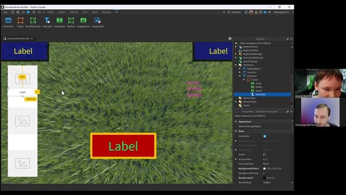Insert an ImageLabel from the UI ribbon
This screenshot has height=195, width=346.
click(97, 22)
